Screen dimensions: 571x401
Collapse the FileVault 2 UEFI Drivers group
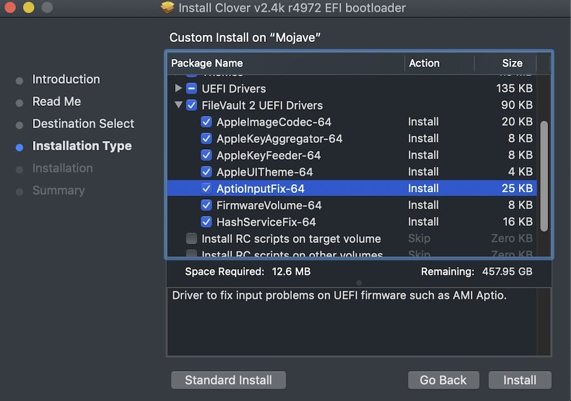178,105
